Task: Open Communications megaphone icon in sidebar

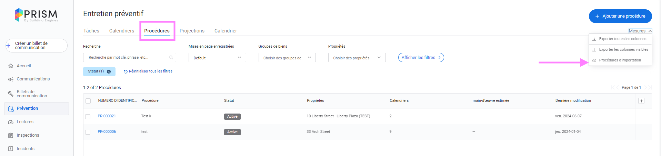Action: tap(11, 79)
